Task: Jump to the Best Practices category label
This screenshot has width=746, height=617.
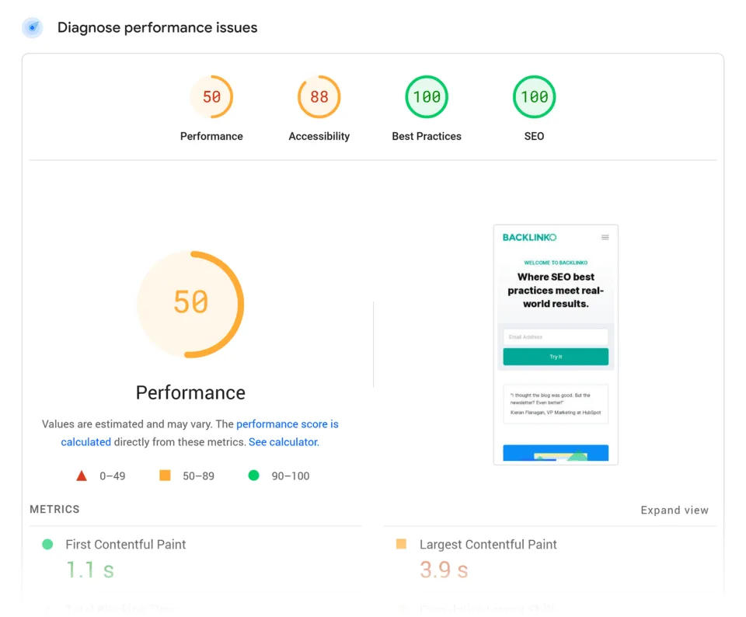Action: click(427, 137)
